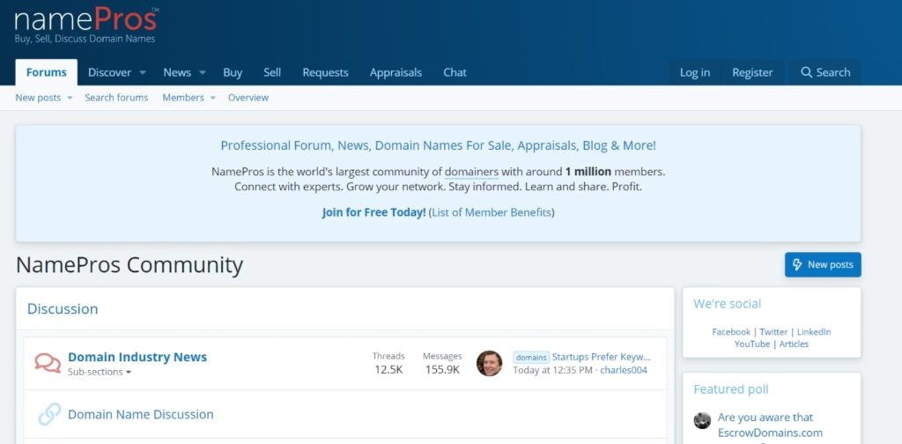
Task: Expand Sub-sections under Domain Industry News
Action: click(x=100, y=373)
